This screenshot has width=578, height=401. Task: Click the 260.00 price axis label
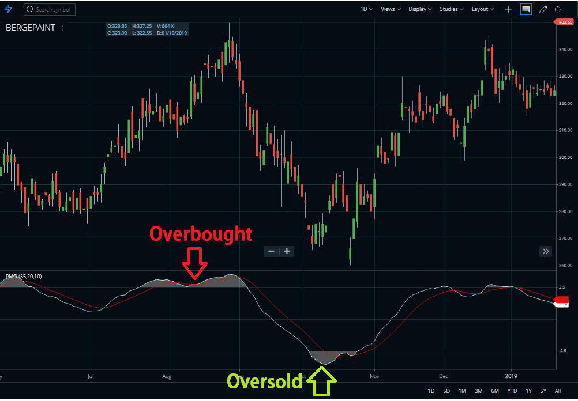coord(565,265)
